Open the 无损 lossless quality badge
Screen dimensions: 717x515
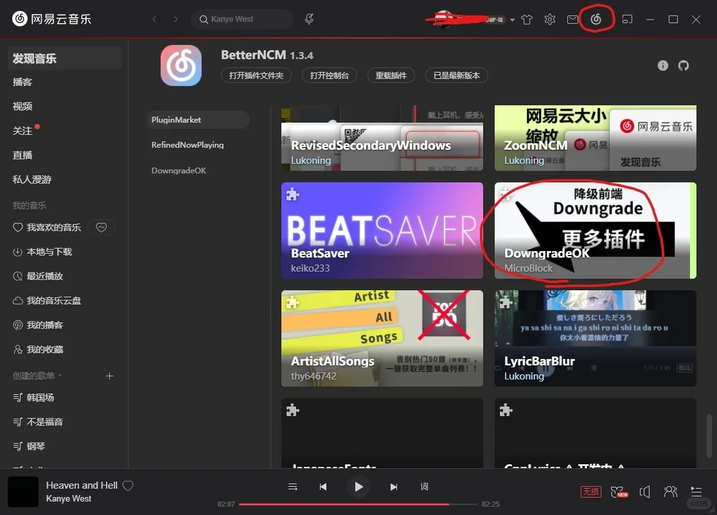(591, 492)
